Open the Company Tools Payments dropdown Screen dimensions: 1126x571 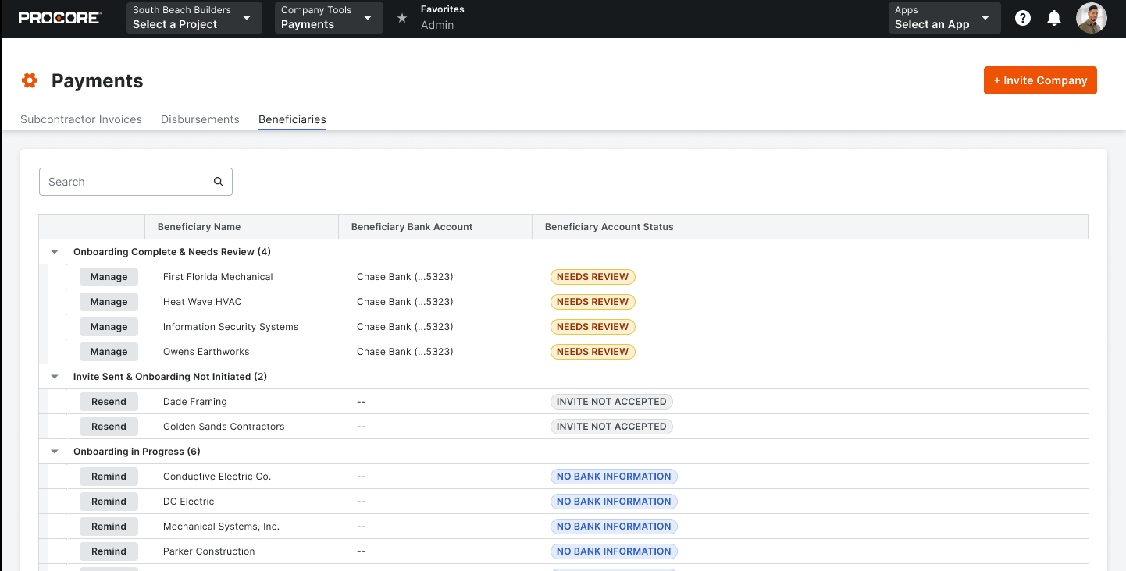(x=328, y=17)
